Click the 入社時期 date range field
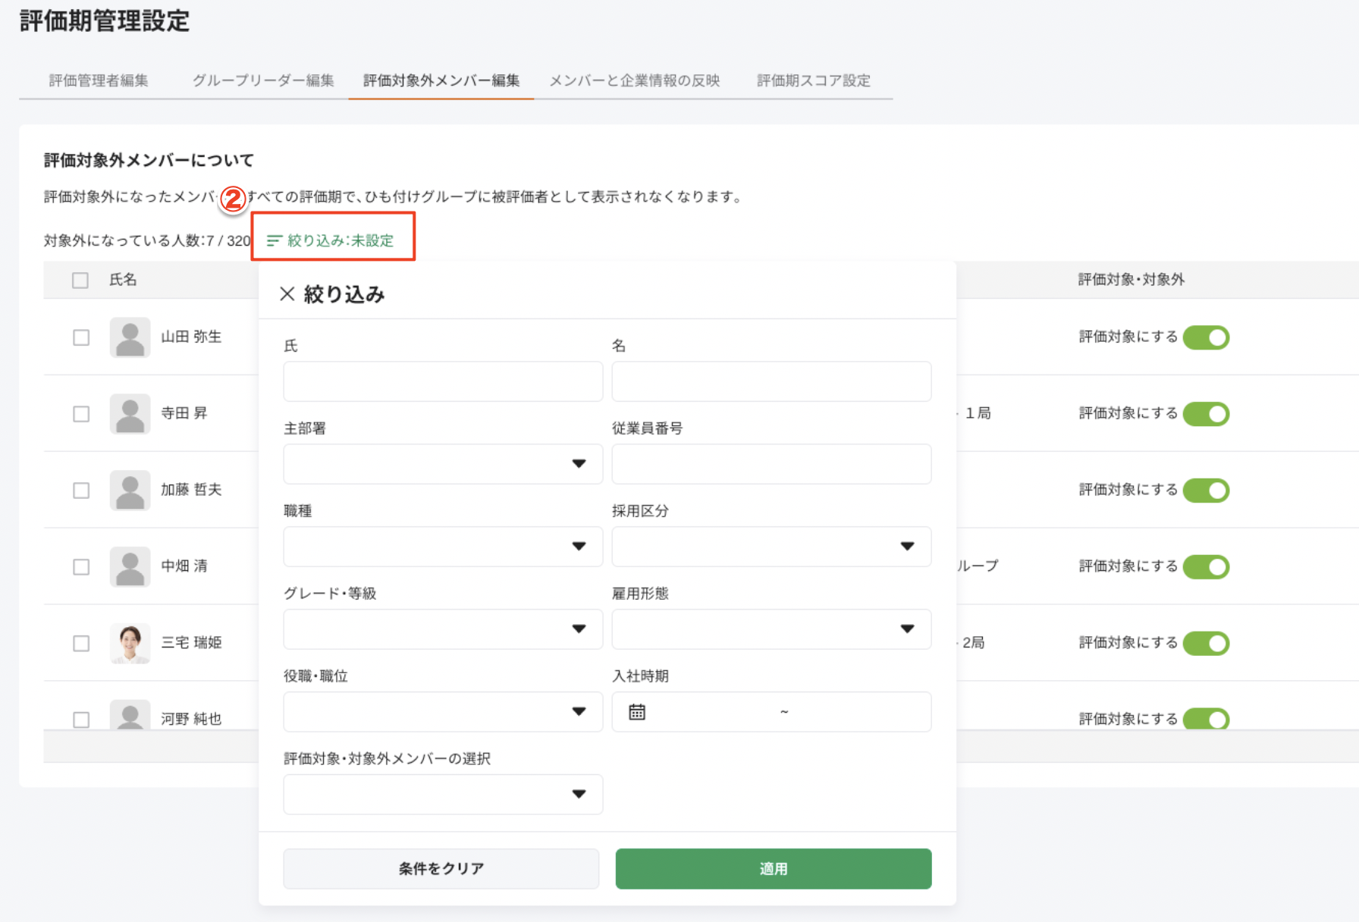The width and height of the screenshot is (1359, 922). [x=771, y=712]
